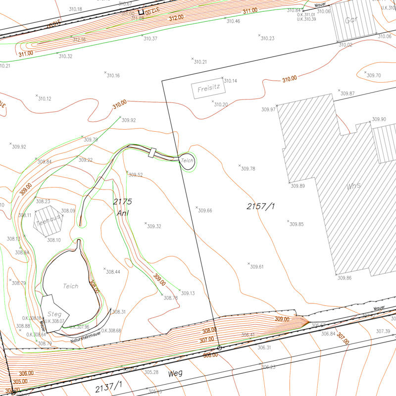Click the boundary point circle above Weg
Screen dimensions: 396x396
pyautogui.click(x=219, y=348)
